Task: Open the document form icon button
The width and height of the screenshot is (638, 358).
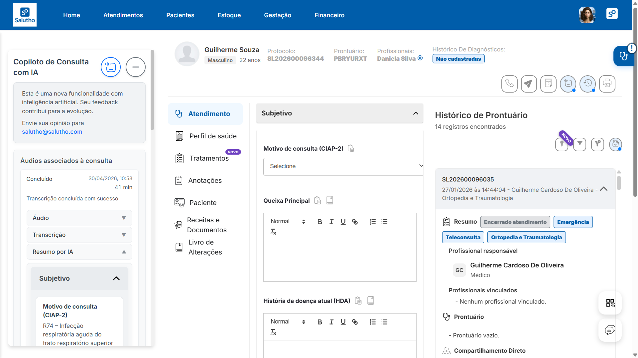Action: (x=548, y=84)
